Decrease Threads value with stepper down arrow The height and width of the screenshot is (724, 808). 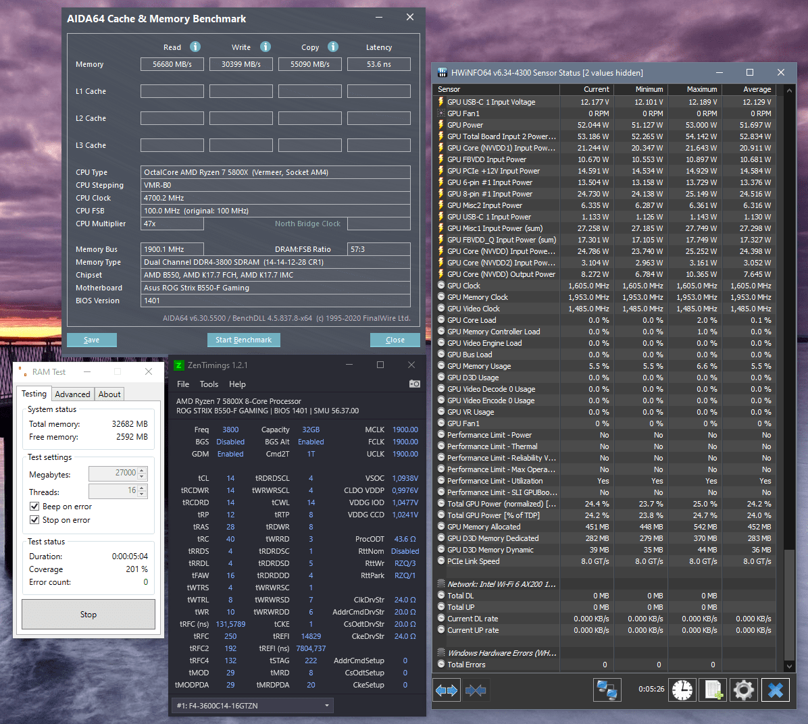coord(143,494)
